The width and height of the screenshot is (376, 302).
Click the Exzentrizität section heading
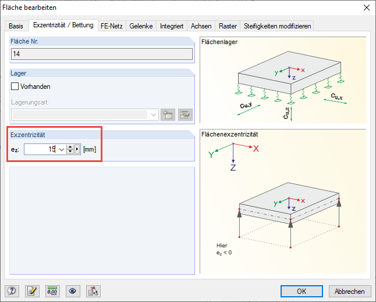tap(27, 135)
